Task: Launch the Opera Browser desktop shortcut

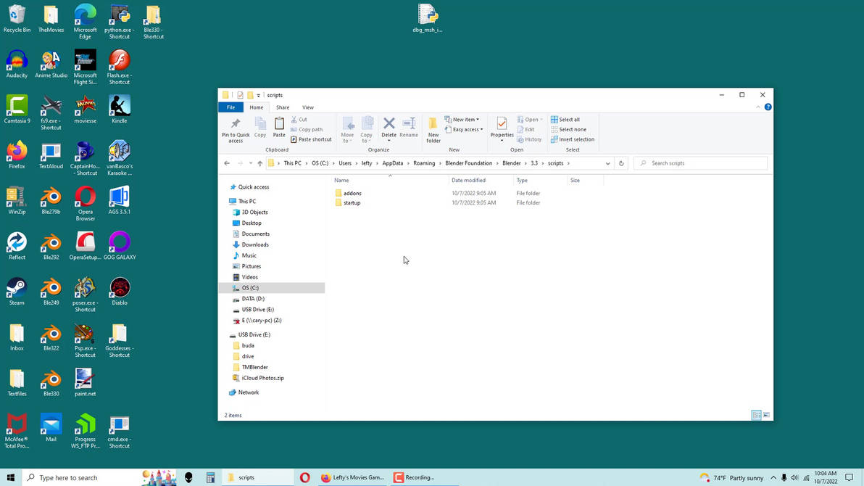Action: 85,197
